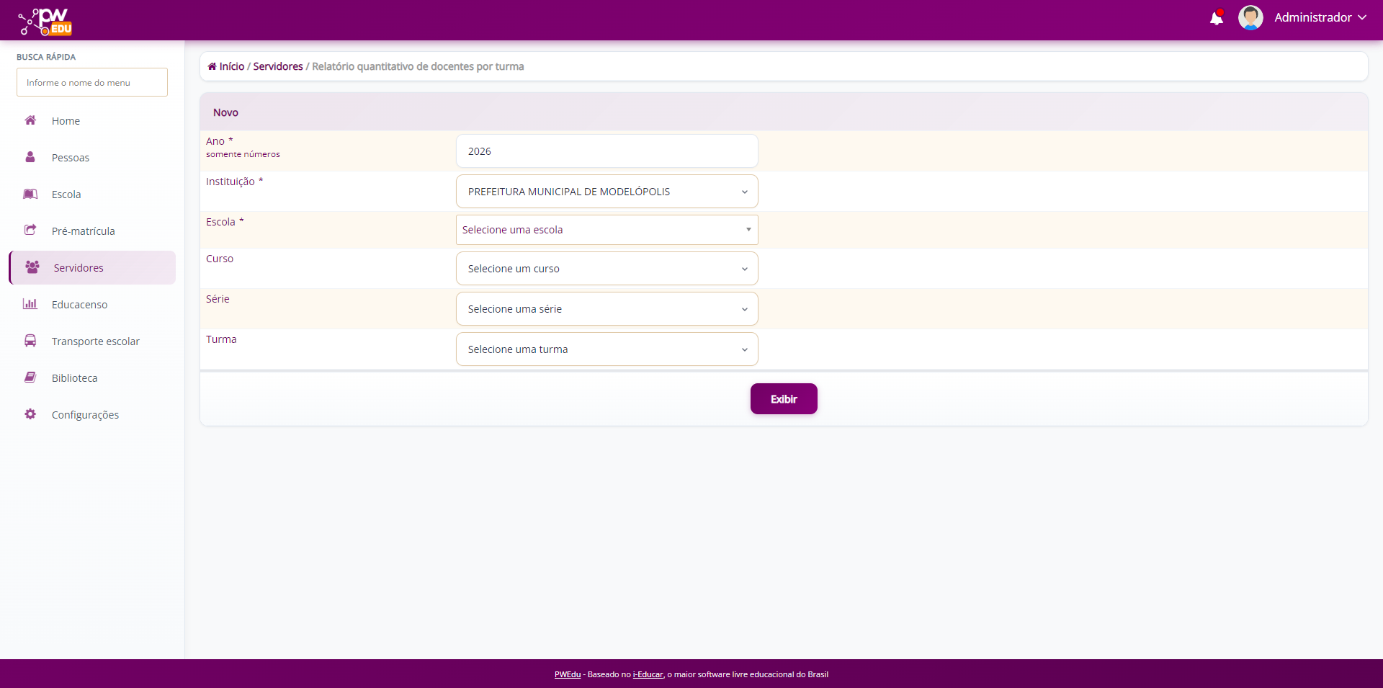The image size is (1383, 688).
Task: Click the Transporte escolar bus icon
Action: 30,341
